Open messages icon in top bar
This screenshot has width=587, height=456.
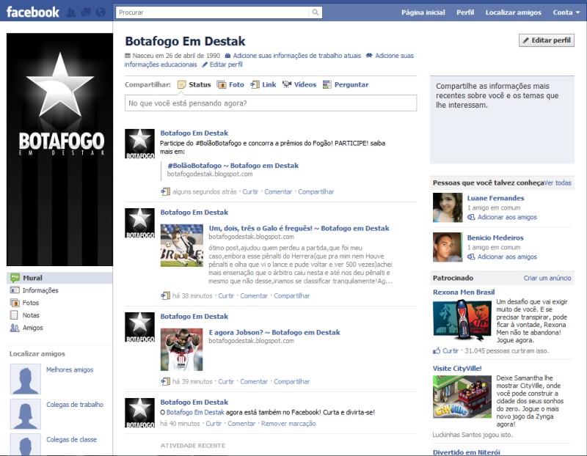pyautogui.click(x=86, y=12)
